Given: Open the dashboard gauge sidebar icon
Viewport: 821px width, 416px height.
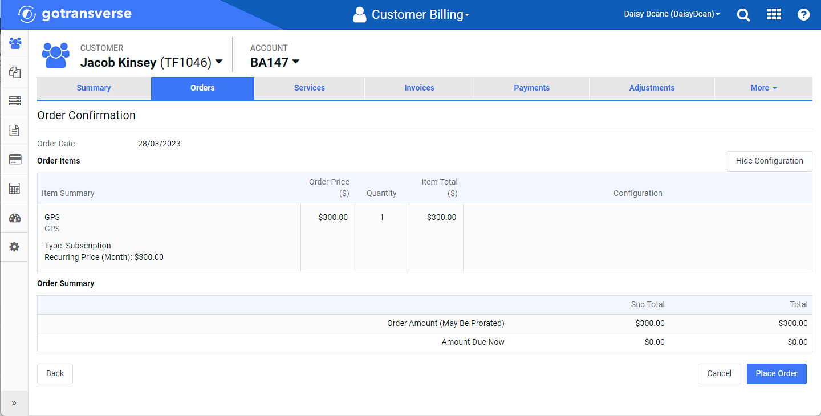Looking at the screenshot, I should click(15, 218).
